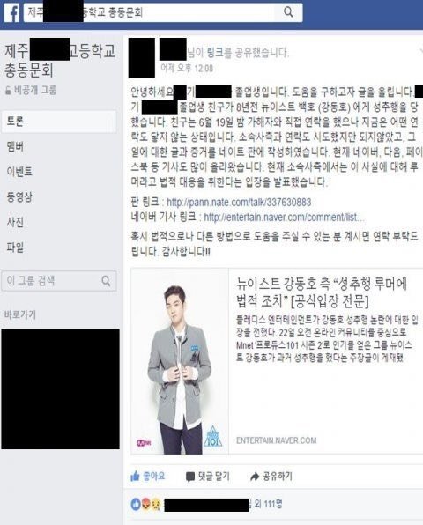Screen dimensions: 423x525
Task: Open the post options chevron
Action: point(421,51)
